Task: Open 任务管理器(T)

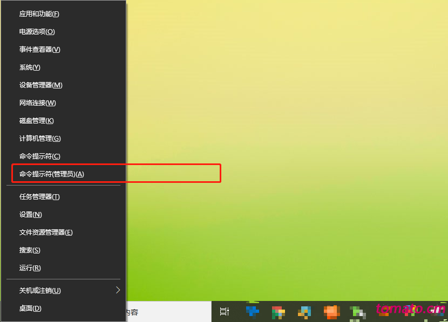Action: pyautogui.click(x=64, y=197)
